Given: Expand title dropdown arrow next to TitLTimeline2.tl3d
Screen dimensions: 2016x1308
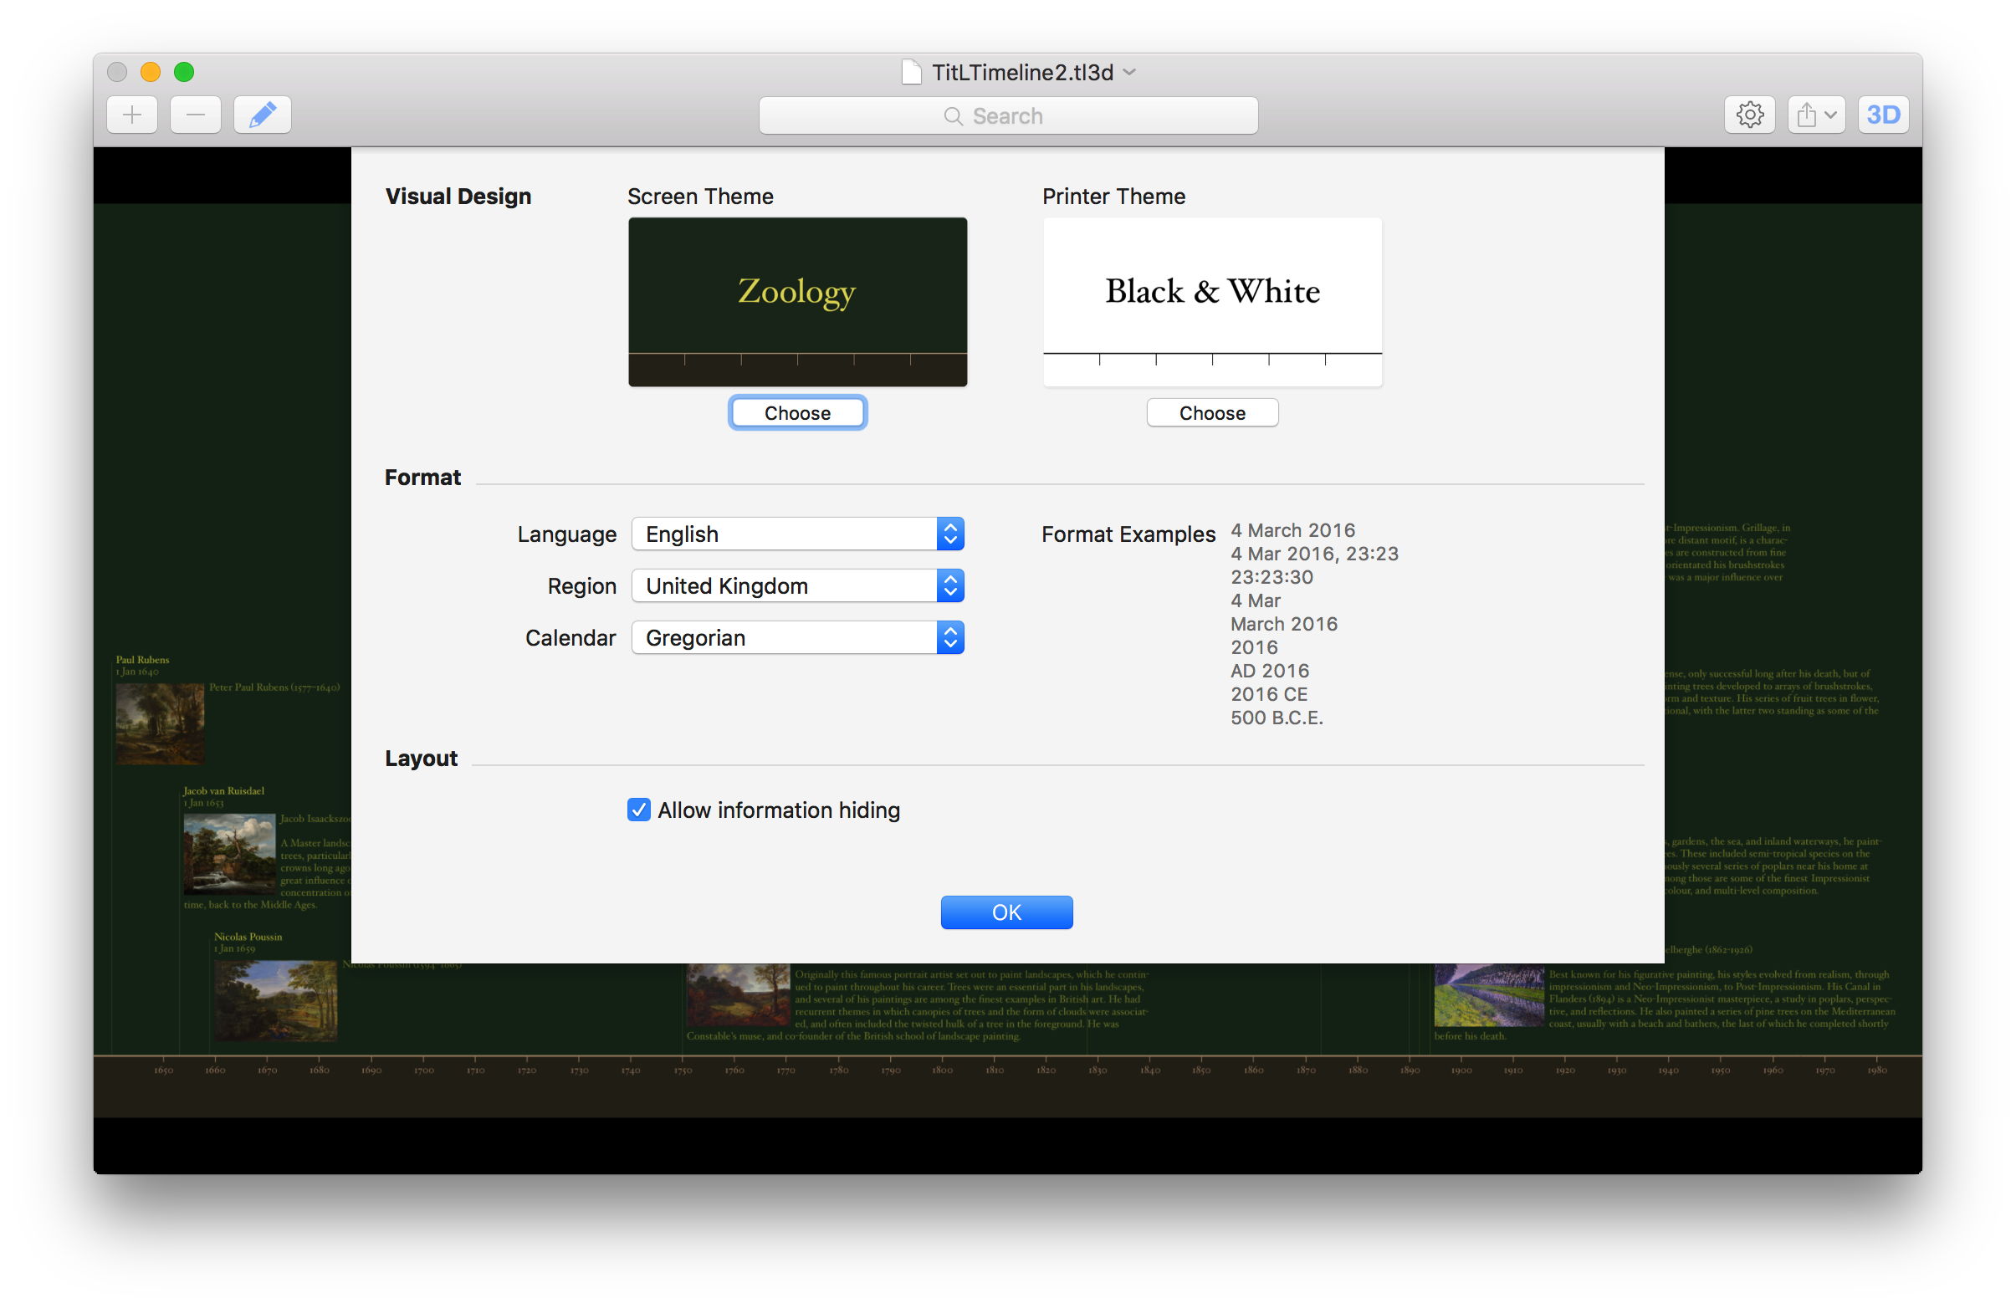Looking at the screenshot, I should pyautogui.click(x=1129, y=73).
